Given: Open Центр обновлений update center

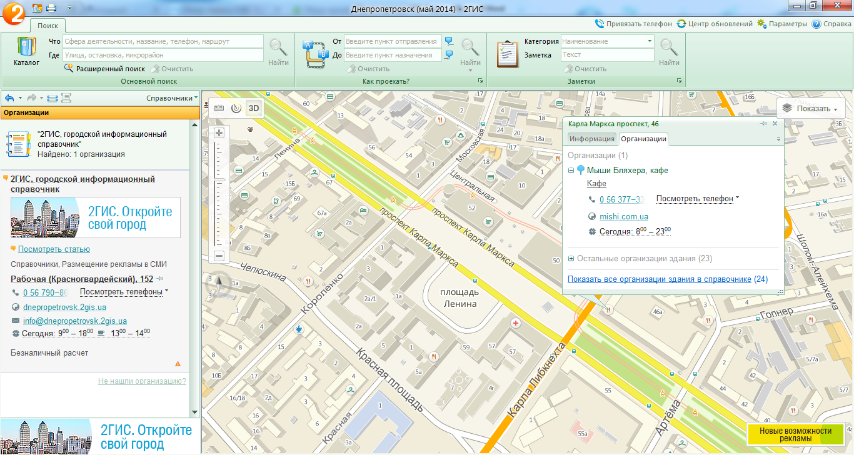Looking at the screenshot, I should pos(715,24).
